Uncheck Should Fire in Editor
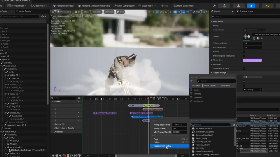Viewport: 280px width, 157px height. coord(244,69)
